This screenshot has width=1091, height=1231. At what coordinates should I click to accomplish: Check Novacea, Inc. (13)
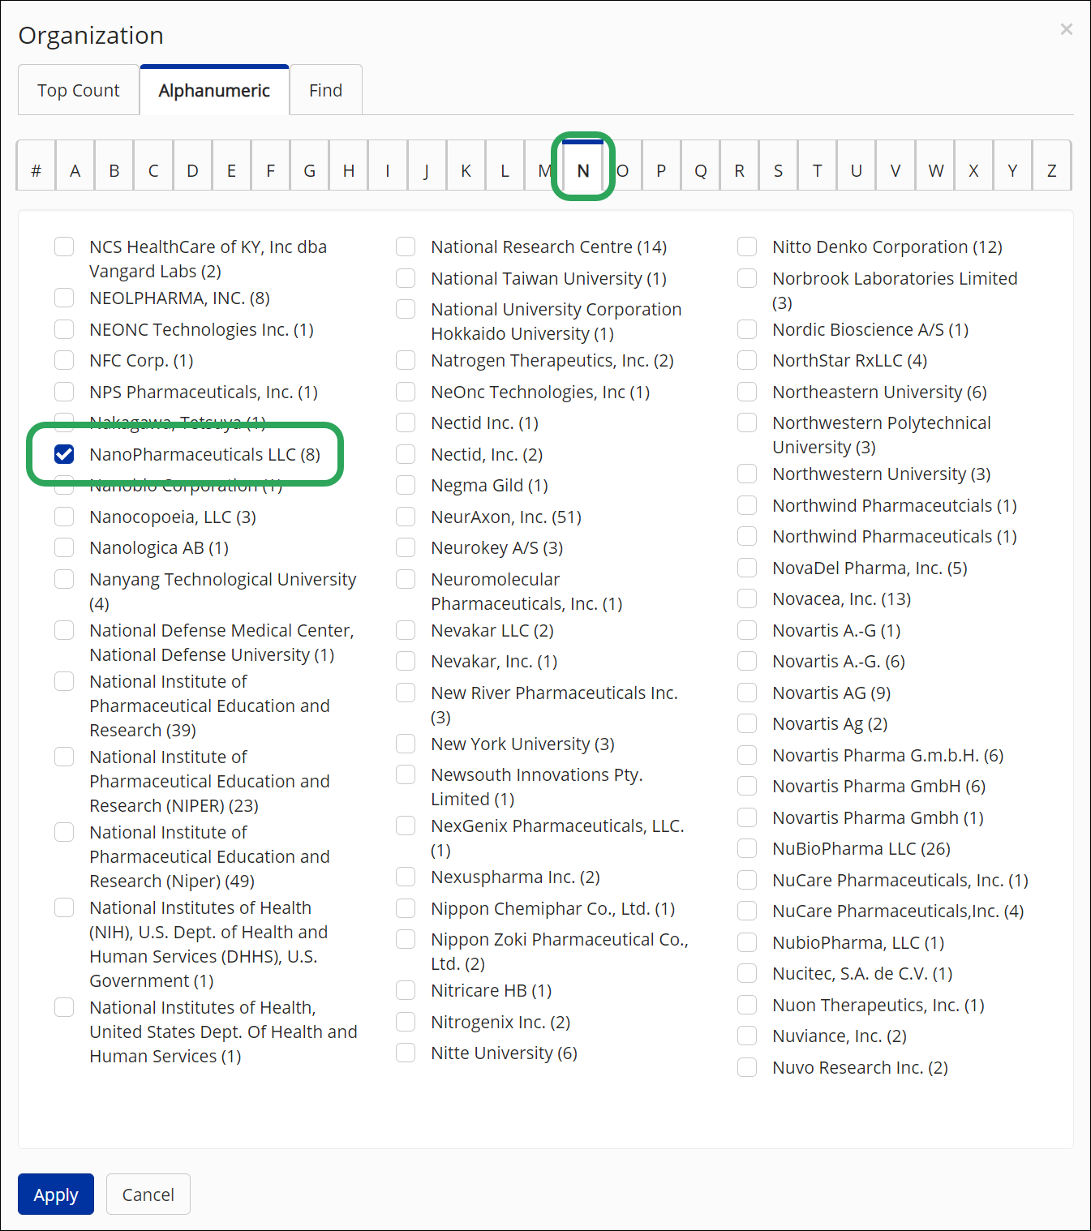747,598
